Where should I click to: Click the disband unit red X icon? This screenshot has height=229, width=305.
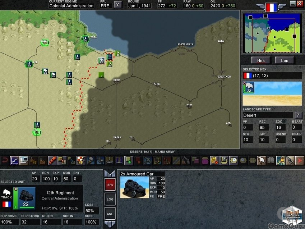coord(138,161)
